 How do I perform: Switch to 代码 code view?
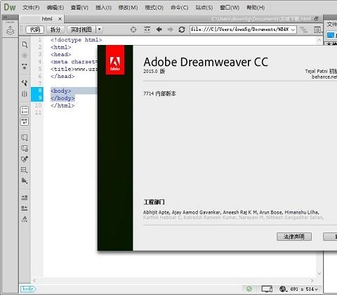35,29
